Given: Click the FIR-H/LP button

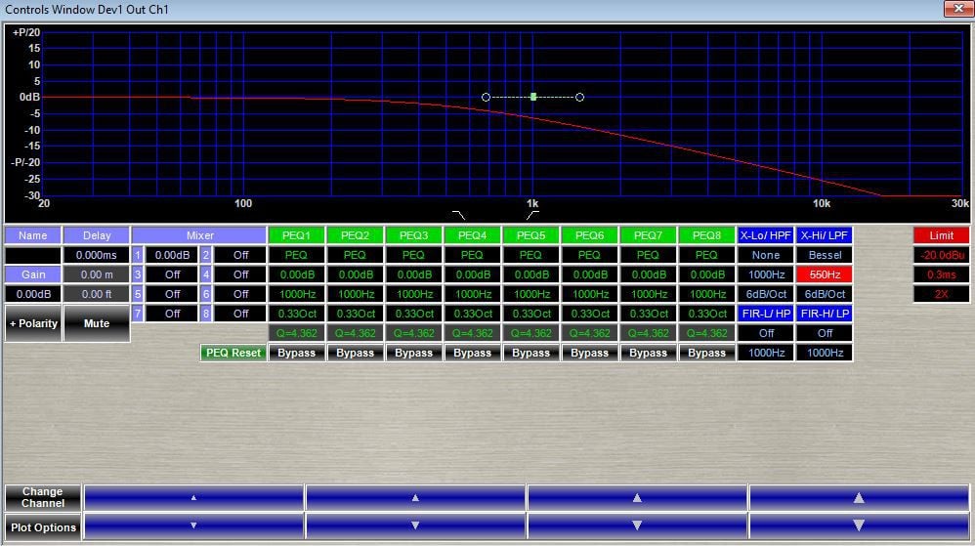Looking at the screenshot, I should pos(825,314).
